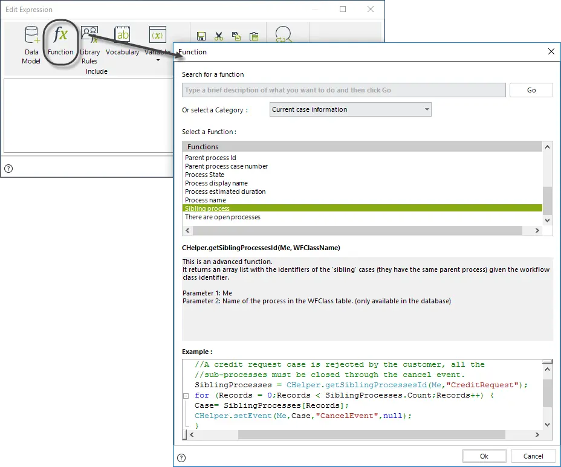Click the 'SiblingProcesses = CHelper' code line
The image size is (561, 467).
click(x=361, y=385)
